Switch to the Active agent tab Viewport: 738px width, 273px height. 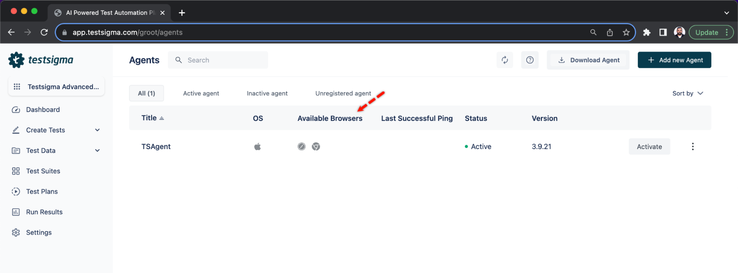(201, 93)
